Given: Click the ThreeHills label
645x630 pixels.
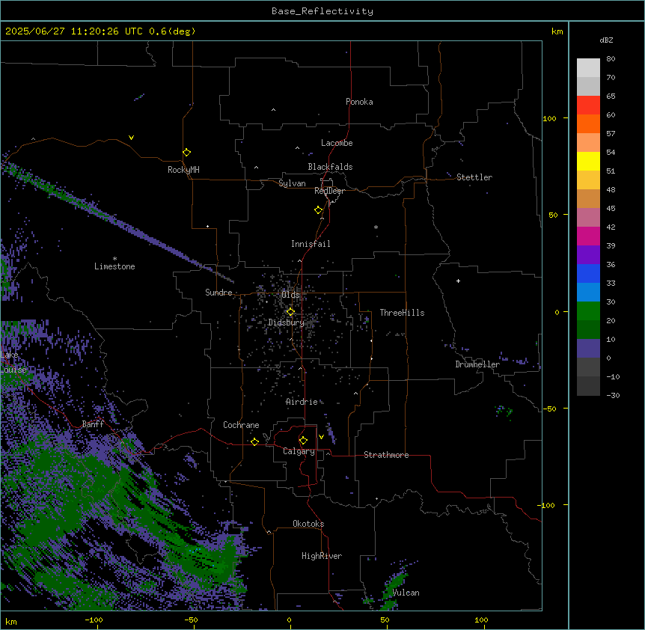Looking at the screenshot, I should (402, 313).
